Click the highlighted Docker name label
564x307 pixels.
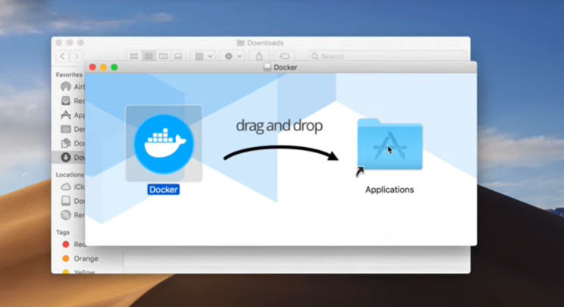[163, 190]
